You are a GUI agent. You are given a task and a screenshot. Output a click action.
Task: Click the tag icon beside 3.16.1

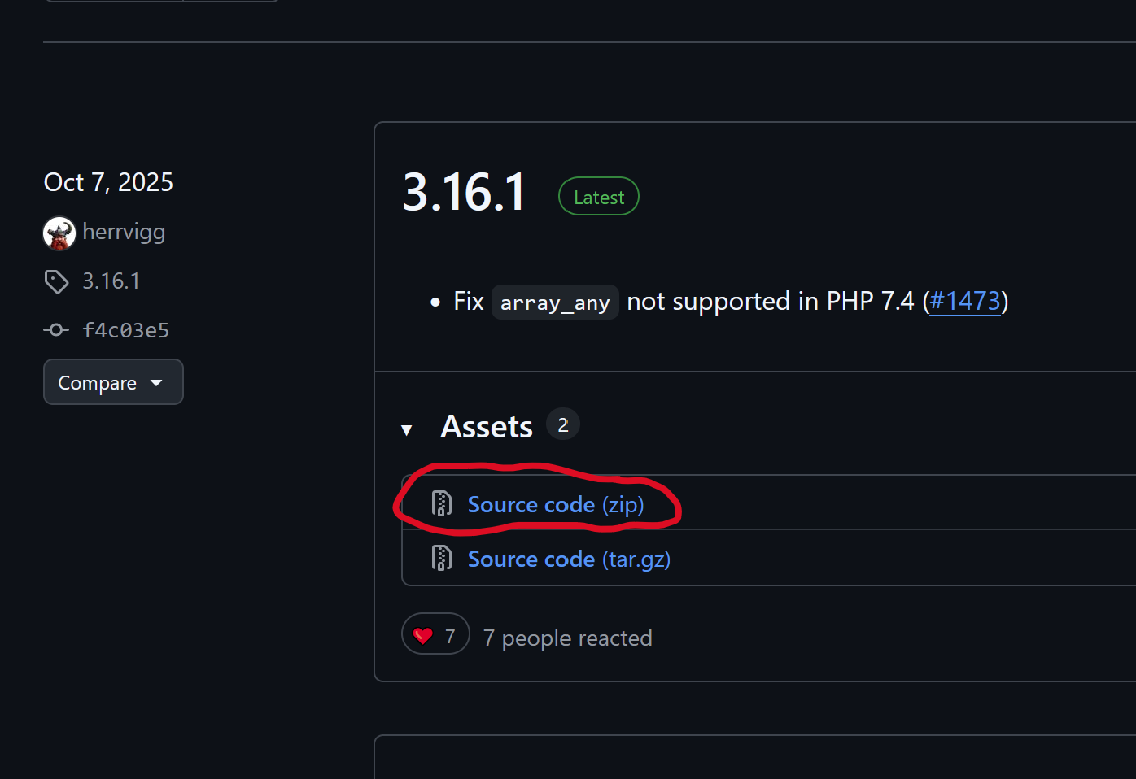pyautogui.click(x=56, y=281)
